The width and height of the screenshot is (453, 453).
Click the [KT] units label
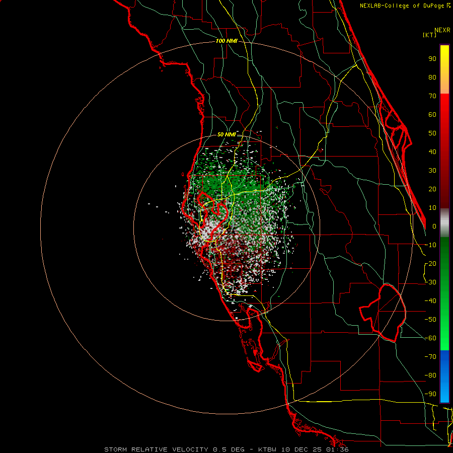[430, 35]
